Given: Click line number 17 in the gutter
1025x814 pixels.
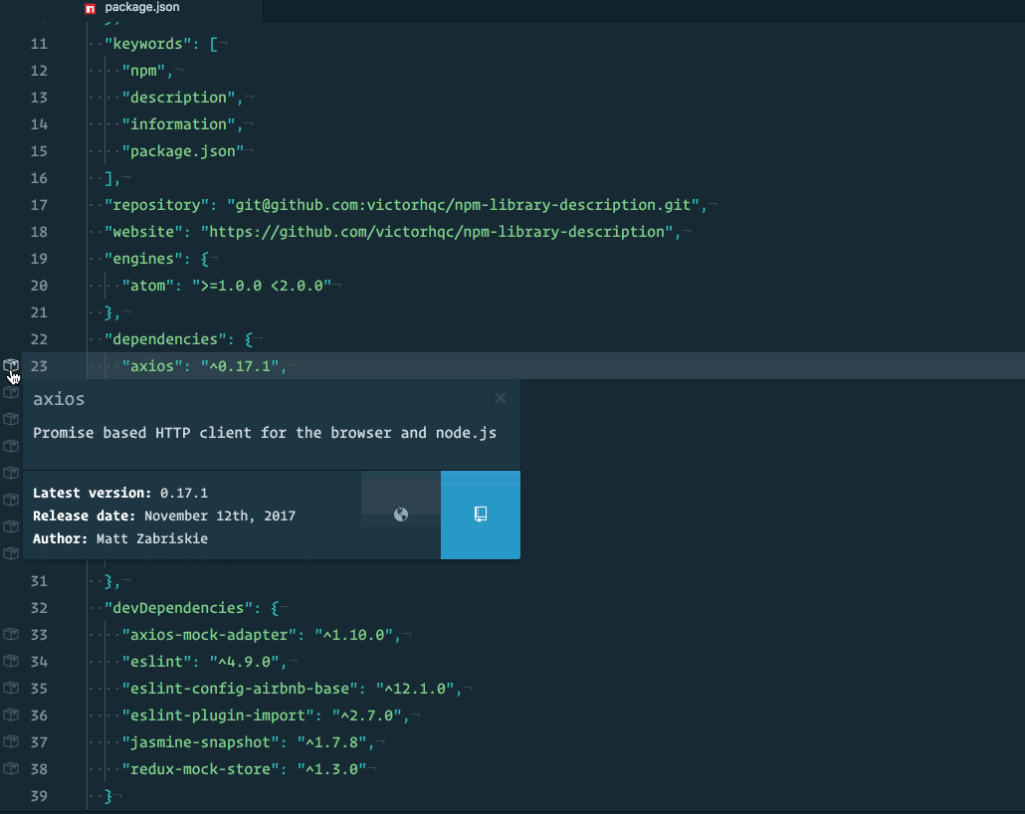Looking at the screenshot, I should [x=39, y=205].
